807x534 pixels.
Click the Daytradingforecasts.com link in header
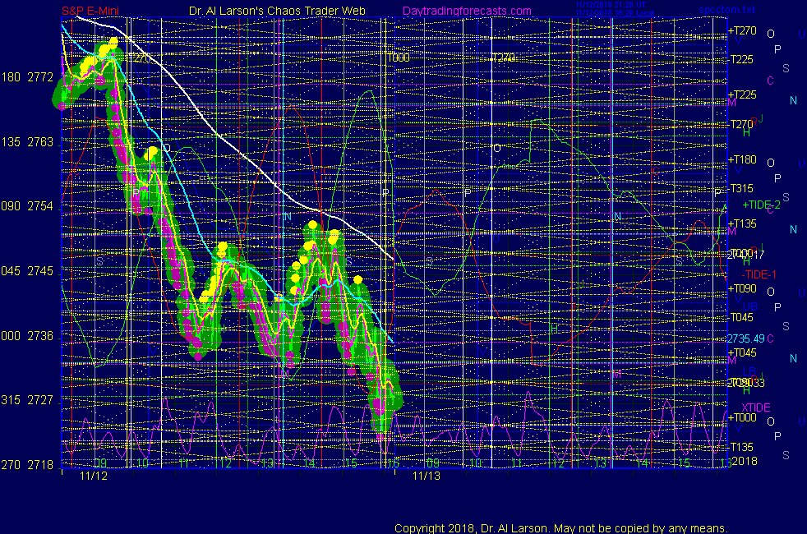[466, 11]
